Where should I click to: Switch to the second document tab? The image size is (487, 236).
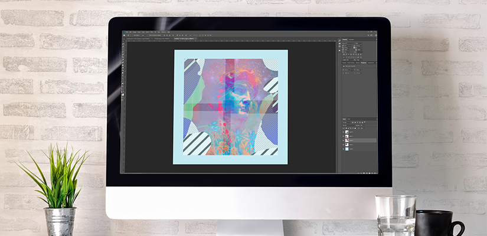[162, 38]
